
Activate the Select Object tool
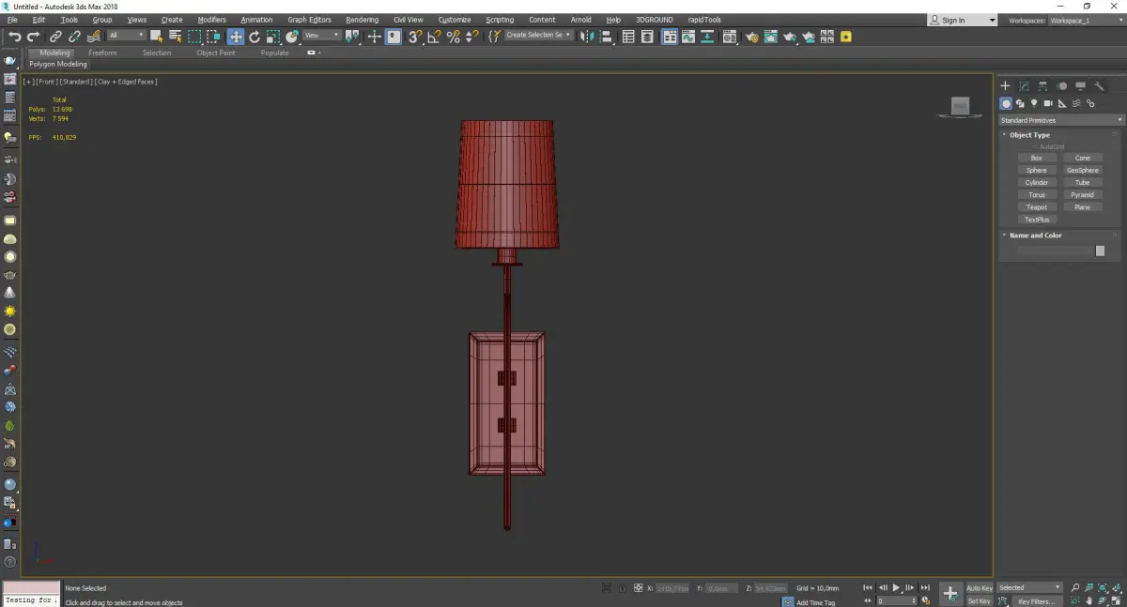pos(157,37)
